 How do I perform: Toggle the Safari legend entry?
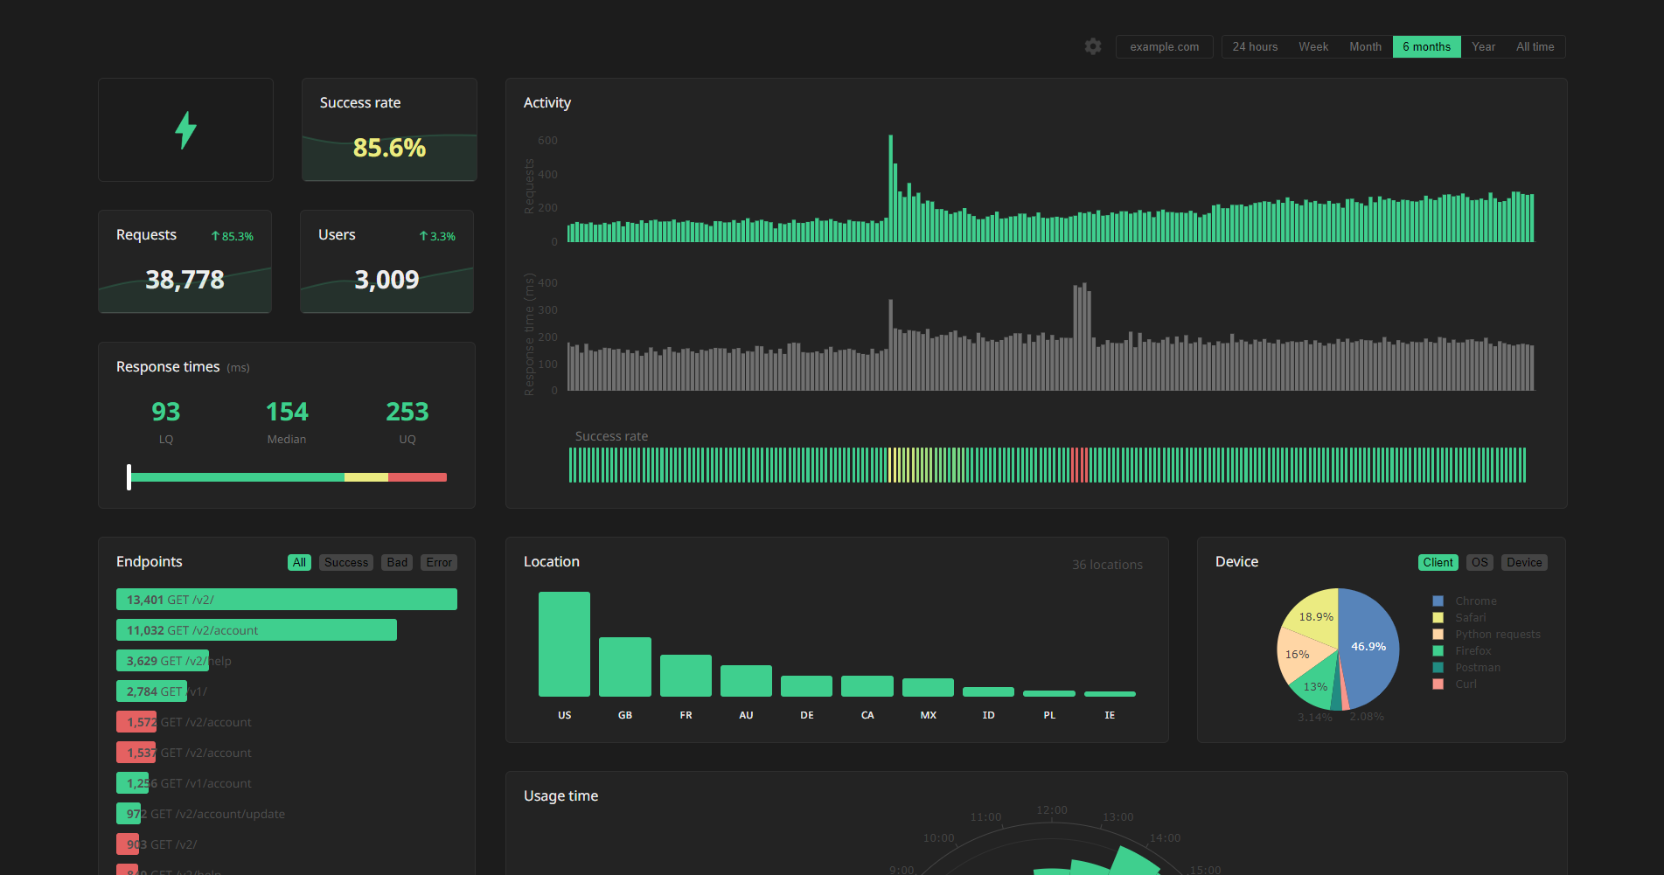pos(1470,618)
